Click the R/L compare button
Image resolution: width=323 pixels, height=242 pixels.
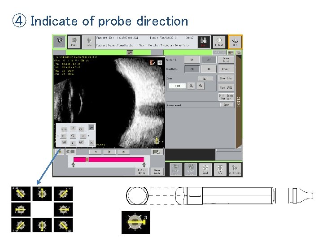(220, 169)
